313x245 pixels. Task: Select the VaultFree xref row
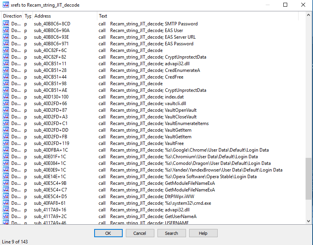pyautogui.click(x=154, y=143)
